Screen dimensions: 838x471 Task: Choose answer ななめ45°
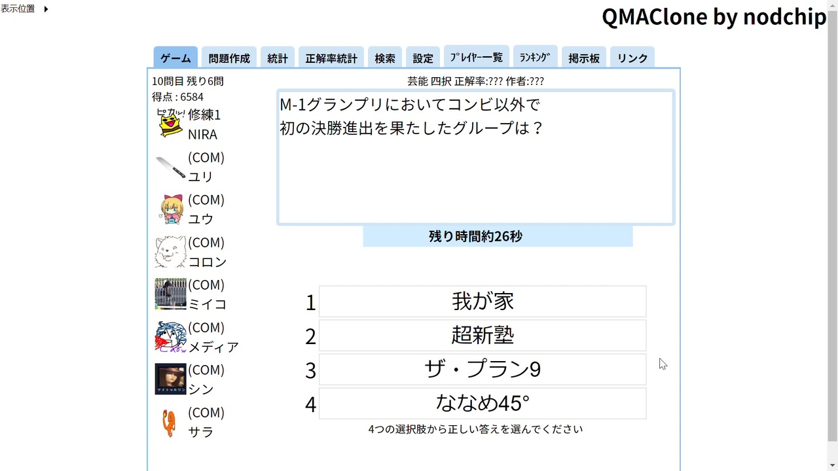point(483,404)
